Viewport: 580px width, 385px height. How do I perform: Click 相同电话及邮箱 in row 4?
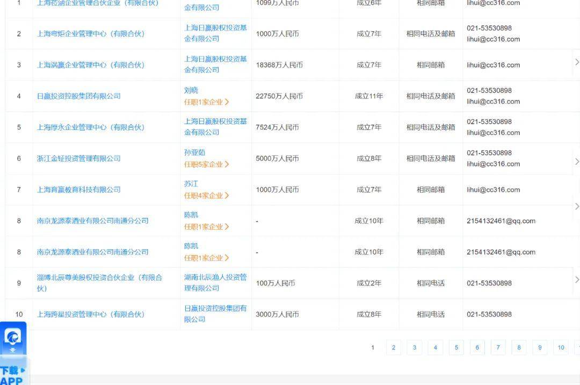point(431,96)
